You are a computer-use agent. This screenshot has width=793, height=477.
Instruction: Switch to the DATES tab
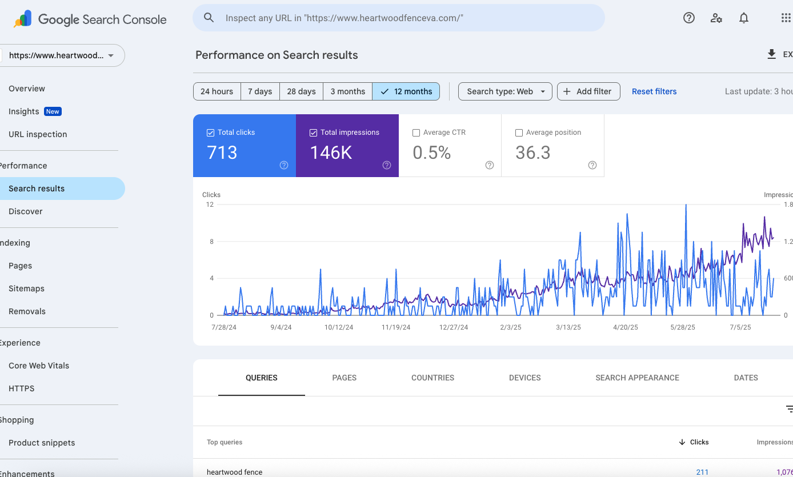point(746,378)
